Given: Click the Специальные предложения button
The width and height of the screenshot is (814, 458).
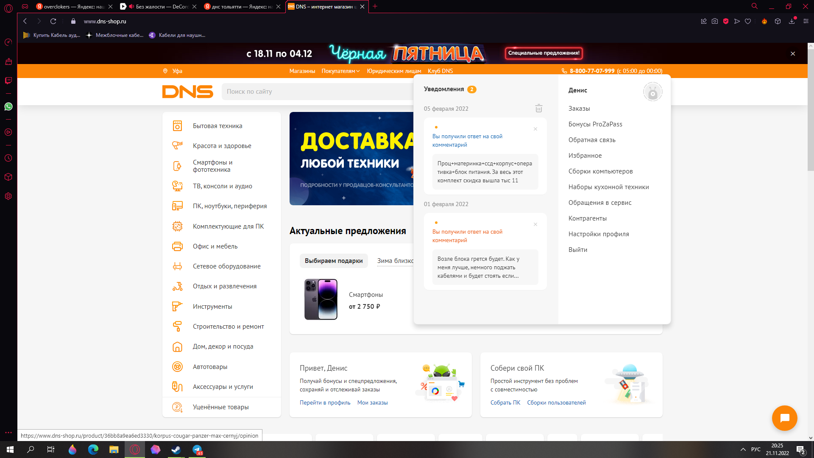Looking at the screenshot, I should pyautogui.click(x=544, y=53).
